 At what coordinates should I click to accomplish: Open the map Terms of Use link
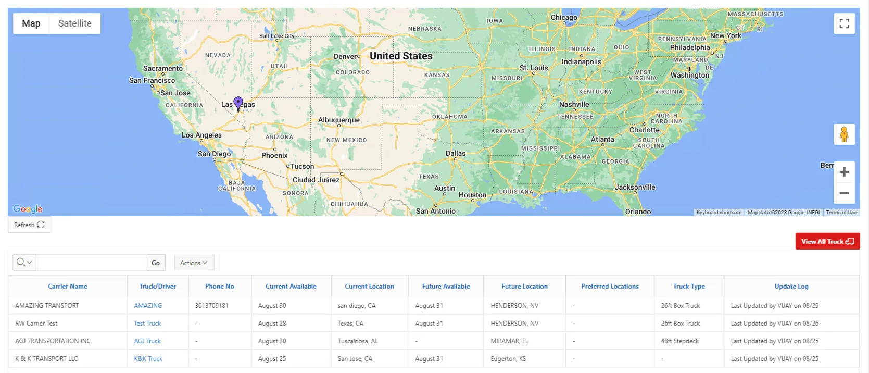point(841,212)
